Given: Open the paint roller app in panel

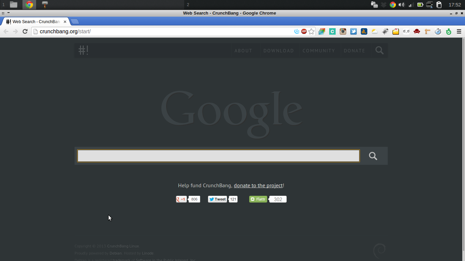Looking at the screenshot, I should pyautogui.click(x=45, y=4).
